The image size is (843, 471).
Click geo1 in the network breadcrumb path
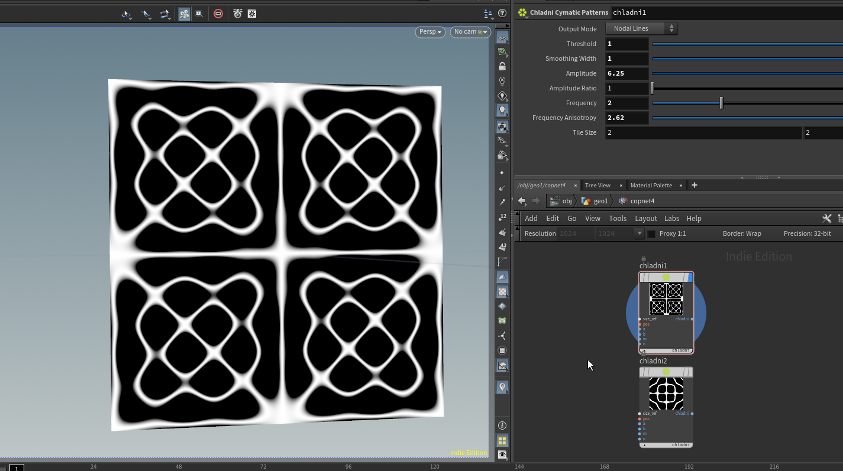[x=600, y=201]
